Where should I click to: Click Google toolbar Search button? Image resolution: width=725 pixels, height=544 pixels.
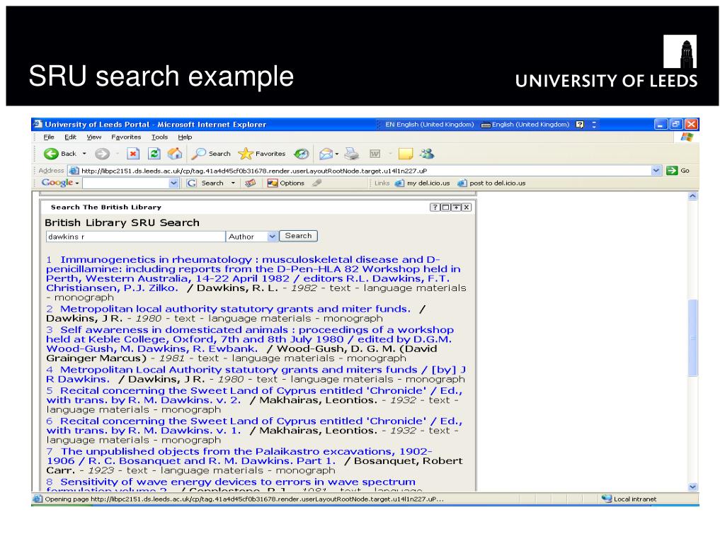(206, 183)
